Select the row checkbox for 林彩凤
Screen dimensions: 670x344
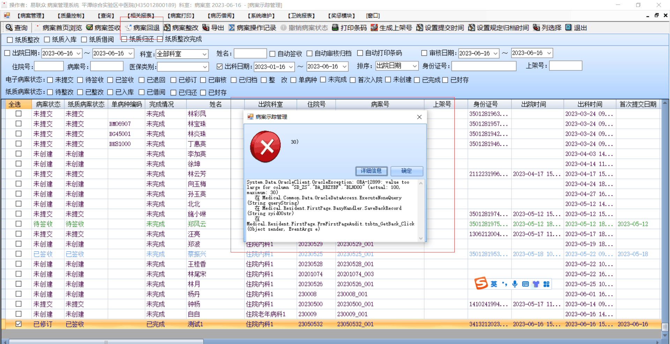pyautogui.click(x=18, y=114)
